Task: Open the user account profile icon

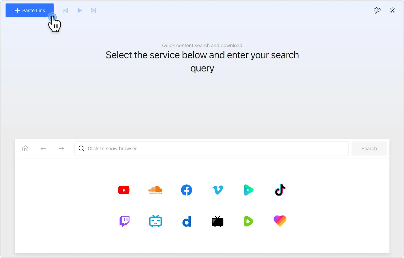Action: (392, 10)
